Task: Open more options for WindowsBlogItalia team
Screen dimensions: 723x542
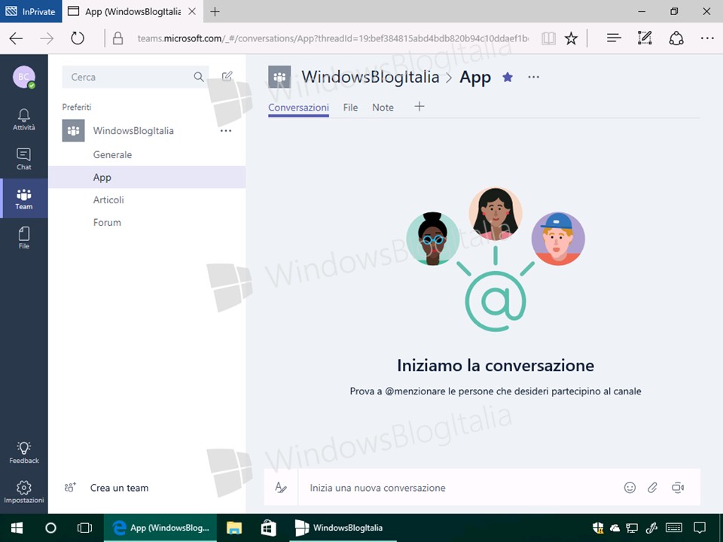Action: tap(226, 131)
